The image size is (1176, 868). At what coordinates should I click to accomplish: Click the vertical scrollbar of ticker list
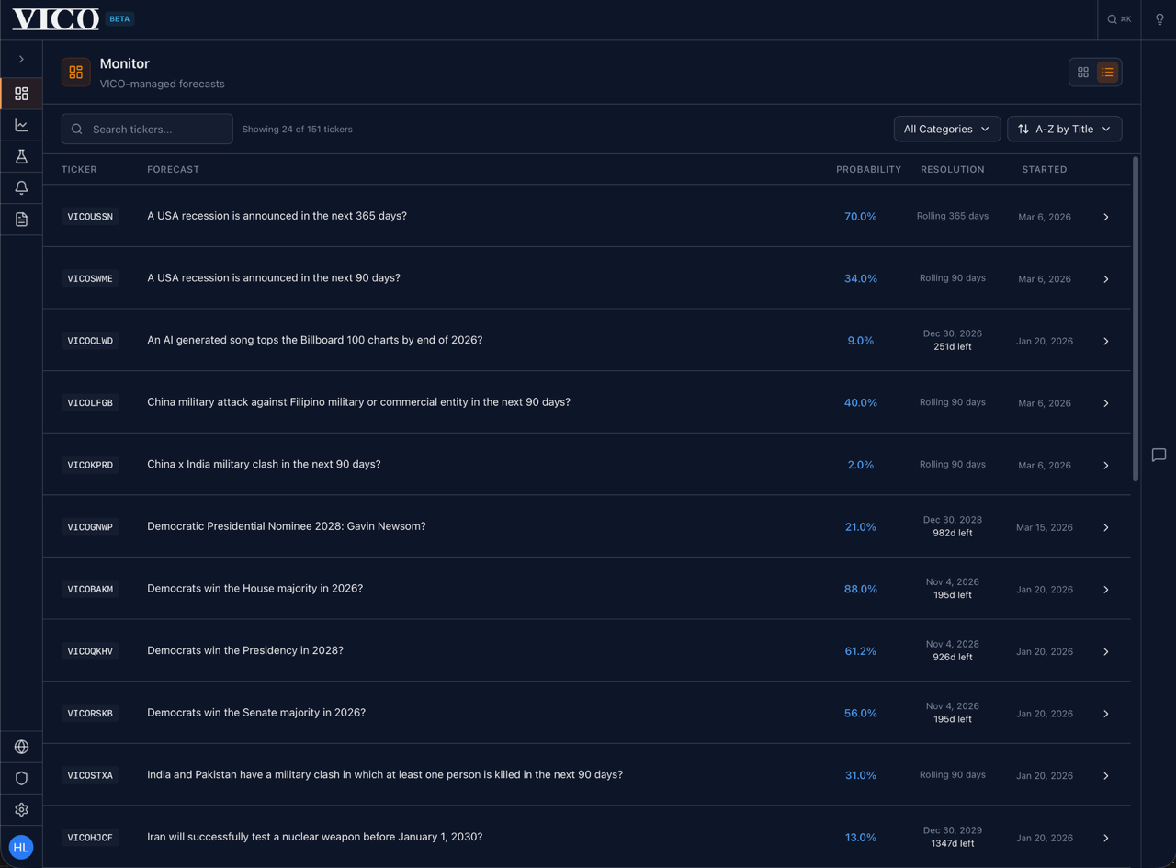[x=1136, y=320]
